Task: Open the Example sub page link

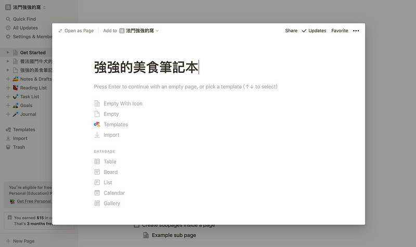Action: pyautogui.click(x=174, y=235)
